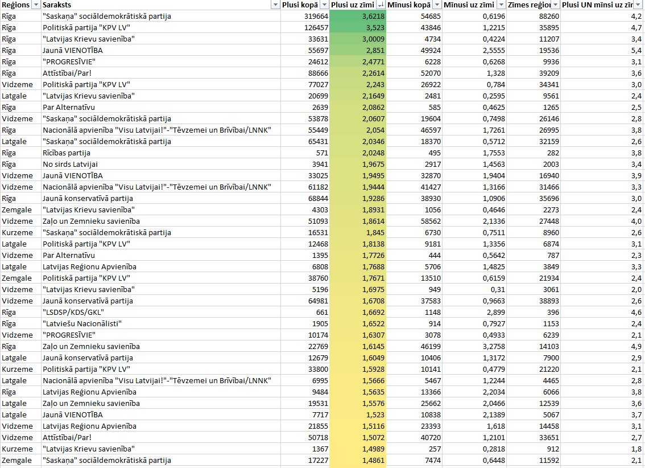Select the cell with value 0,2818
645x468 pixels.
(x=474, y=449)
